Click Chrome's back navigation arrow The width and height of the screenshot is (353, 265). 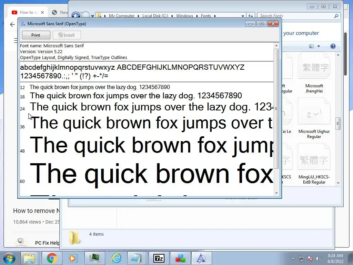pyautogui.click(x=12, y=24)
